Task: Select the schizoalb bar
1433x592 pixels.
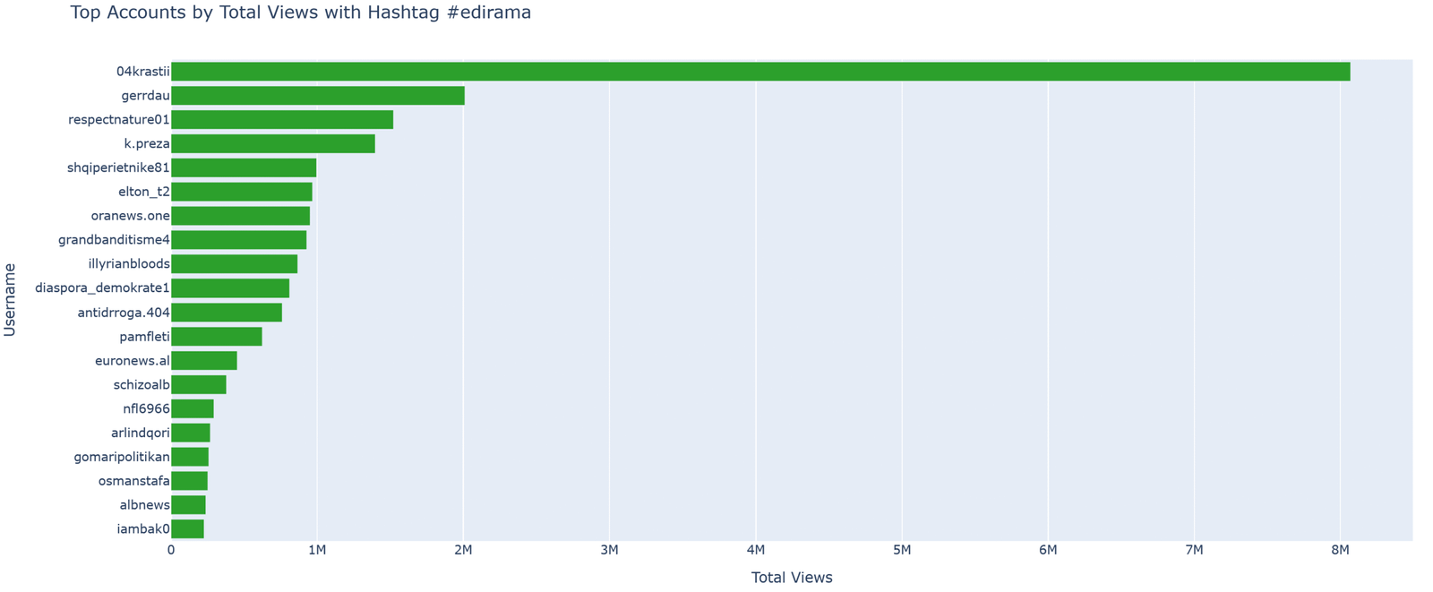Action: tap(198, 385)
